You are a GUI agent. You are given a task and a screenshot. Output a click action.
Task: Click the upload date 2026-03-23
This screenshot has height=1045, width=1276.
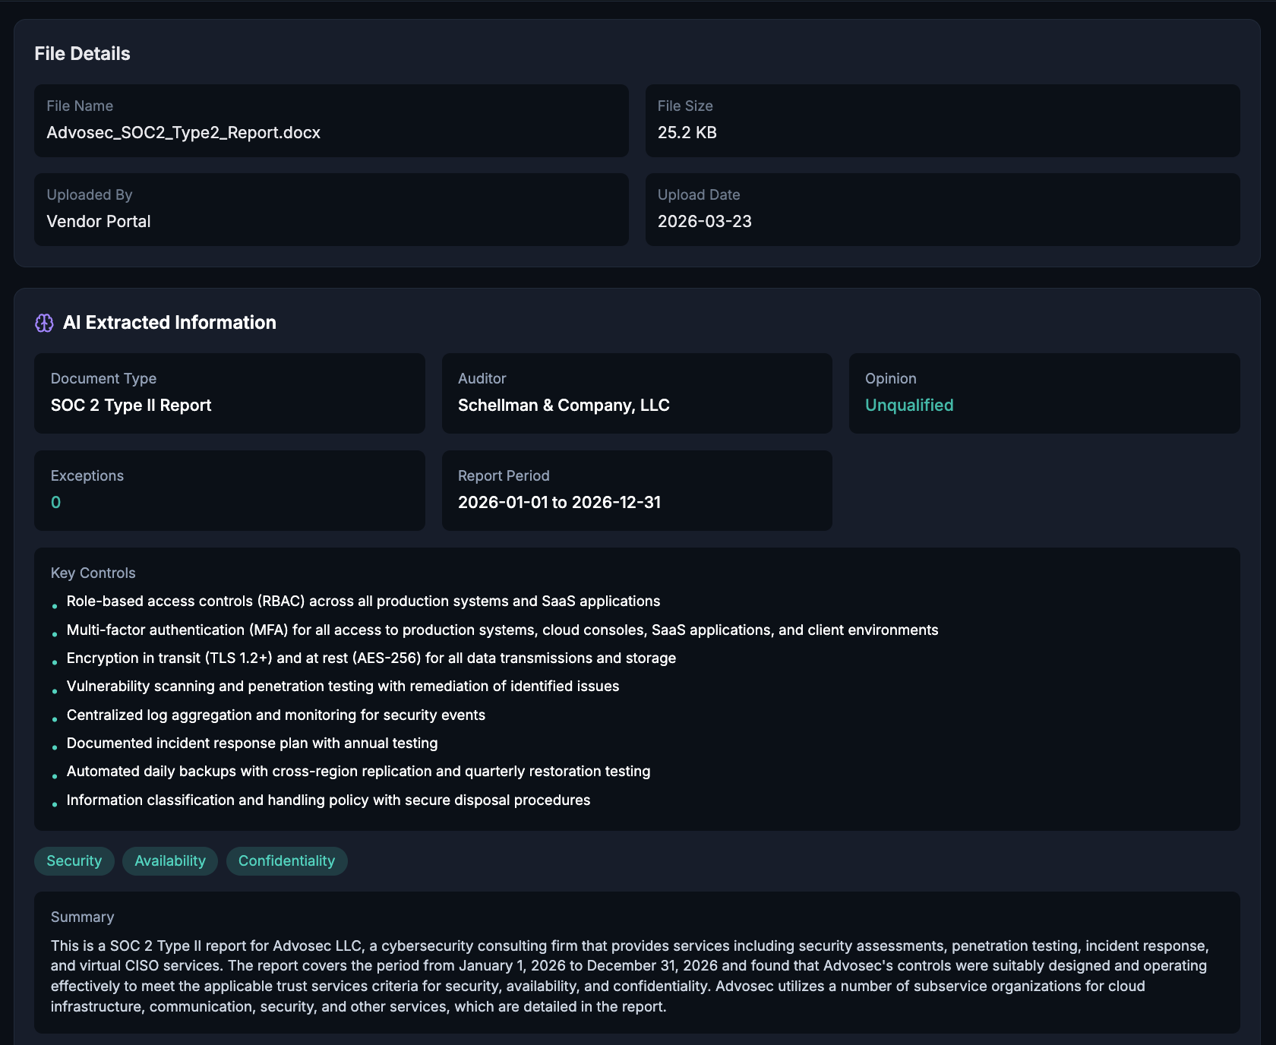click(x=704, y=222)
